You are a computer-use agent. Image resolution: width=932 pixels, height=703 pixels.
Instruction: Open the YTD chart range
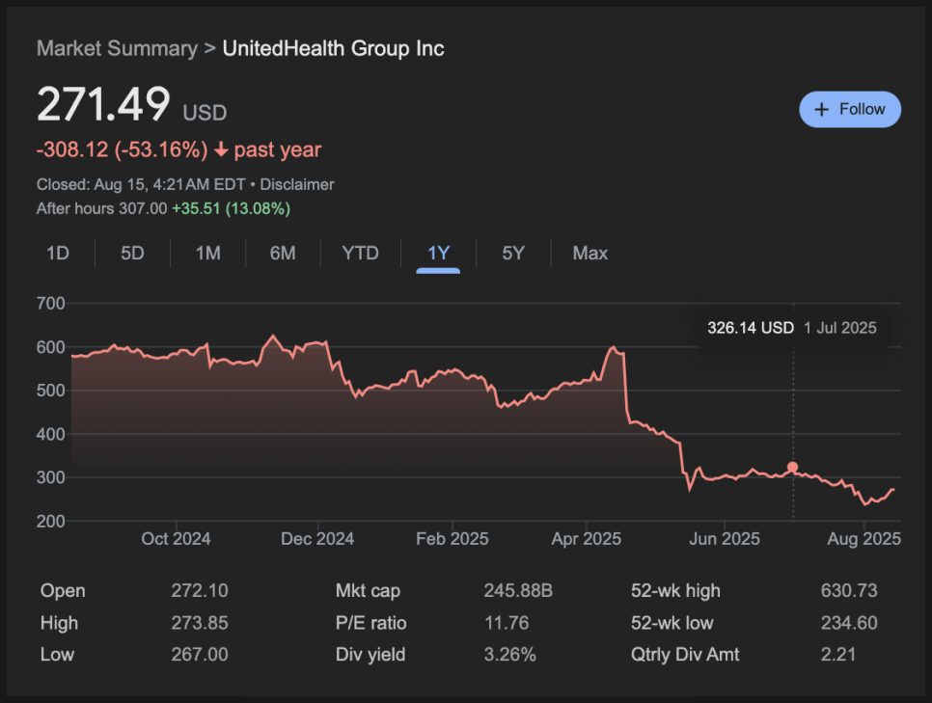(360, 254)
